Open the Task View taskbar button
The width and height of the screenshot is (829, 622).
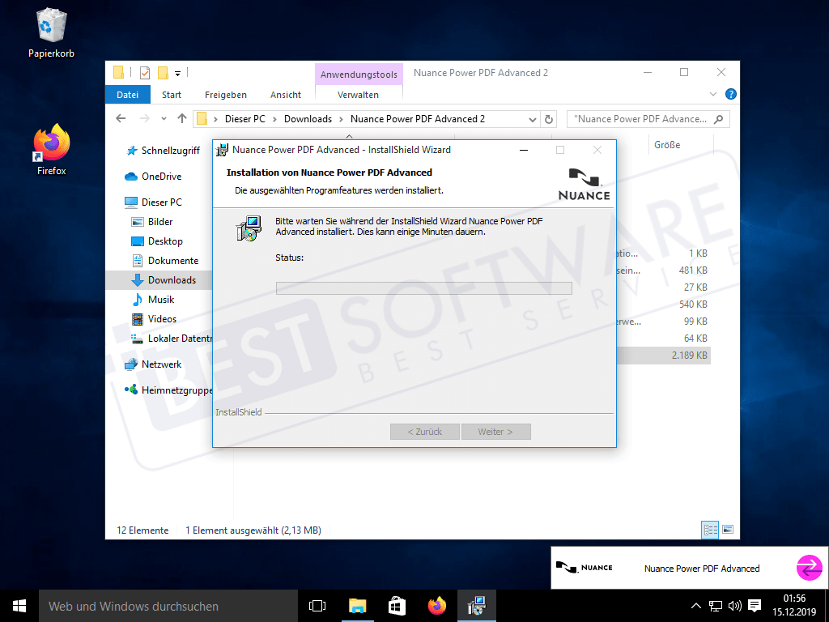[317, 606]
